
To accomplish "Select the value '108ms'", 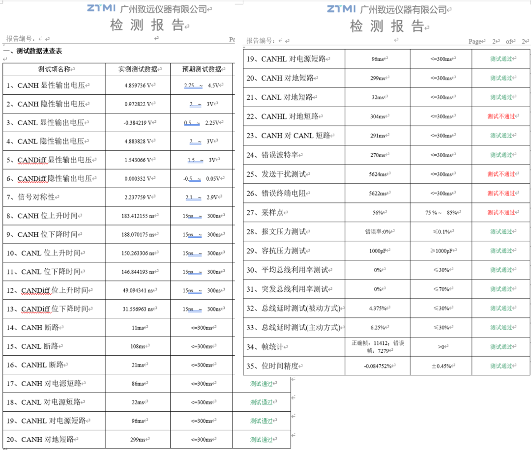I will tap(138, 346).
